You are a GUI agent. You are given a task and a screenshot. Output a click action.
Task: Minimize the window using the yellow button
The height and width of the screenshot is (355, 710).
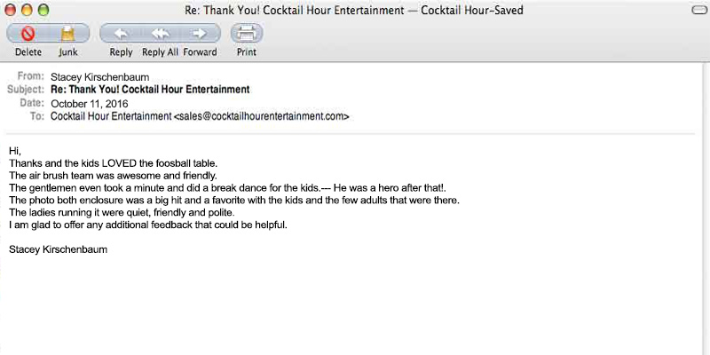pos(27,10)
